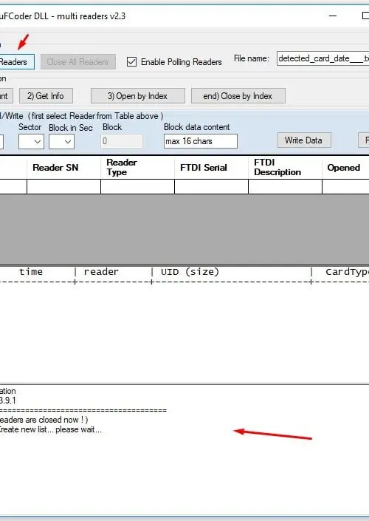Click the partially visible Readers button
The width and height of the screenshot is (369, 521).
(x=16, y=62)
